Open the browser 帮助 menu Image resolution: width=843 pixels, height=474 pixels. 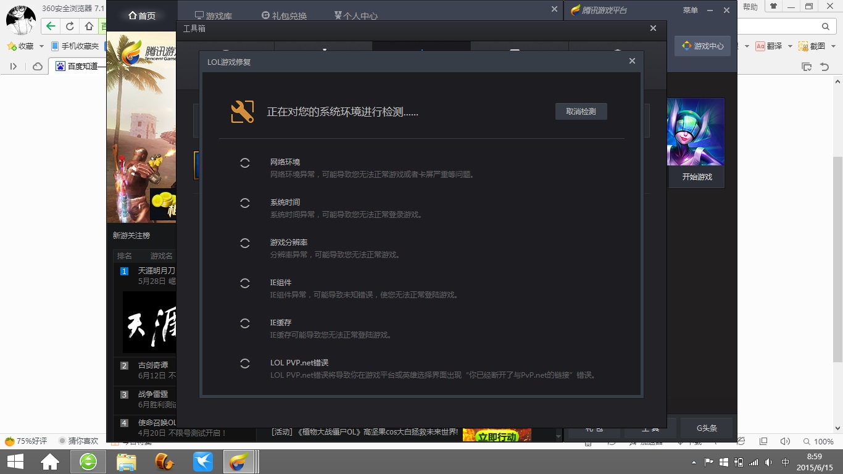point(750,7)
